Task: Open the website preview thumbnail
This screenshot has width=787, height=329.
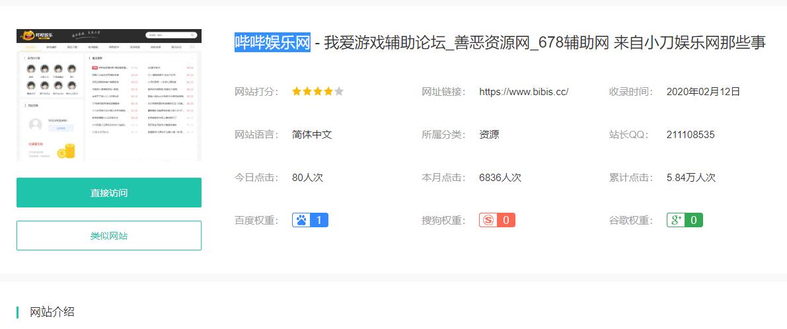Action: point(109,94)
